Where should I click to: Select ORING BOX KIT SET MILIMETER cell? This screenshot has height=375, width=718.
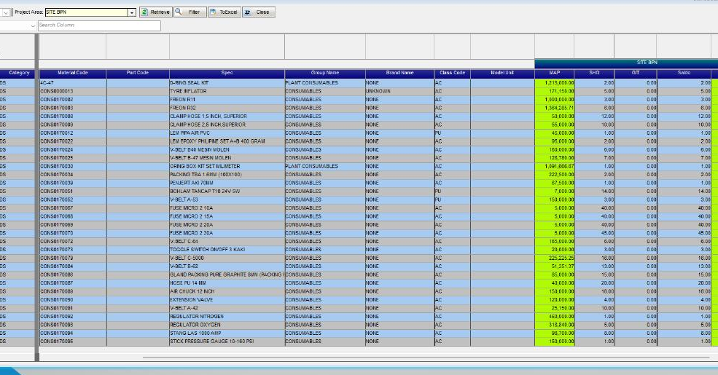227,166
